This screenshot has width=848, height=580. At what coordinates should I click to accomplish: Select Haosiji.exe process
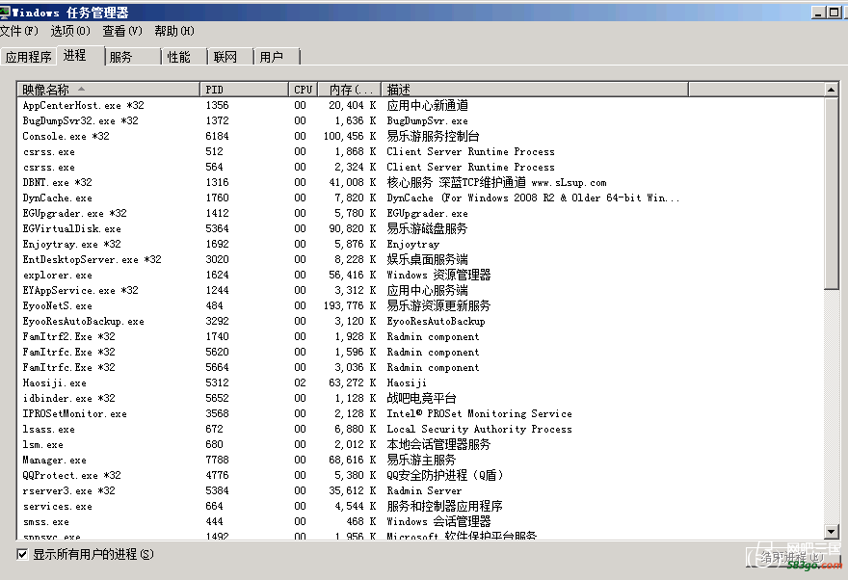pyautogui.click(x=421, y=382)
